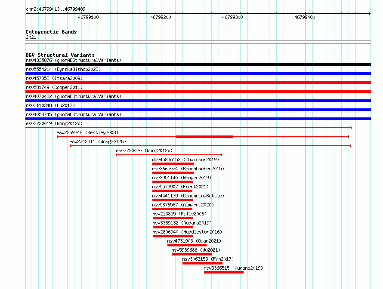Open nsv457352 Itsara2009 variant label

coord(54,78)
